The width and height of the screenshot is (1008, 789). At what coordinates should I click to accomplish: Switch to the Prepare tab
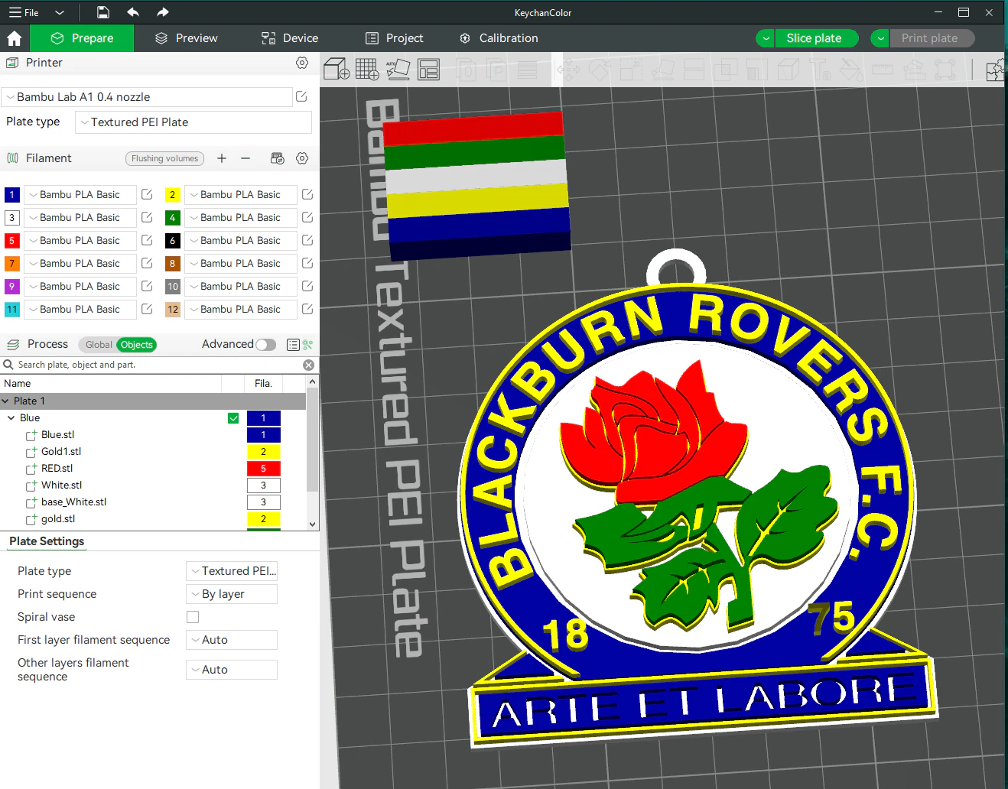82,38
